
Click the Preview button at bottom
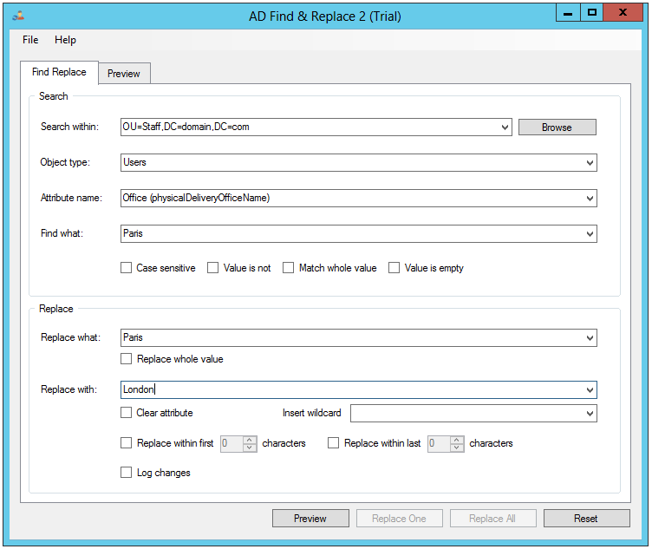click(x=310, y=519)
